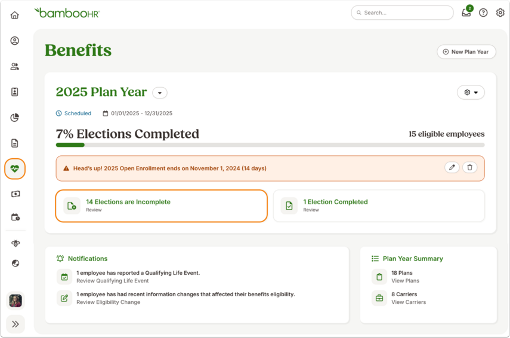Open the inbox notifications icon

point(466,12)
